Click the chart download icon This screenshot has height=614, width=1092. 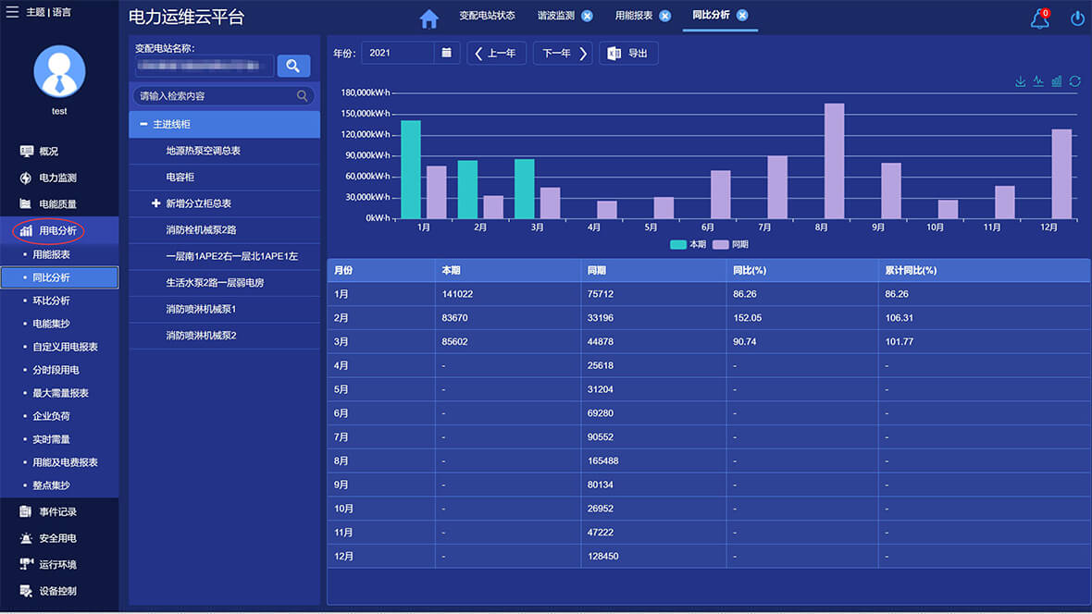point(1021,81)
